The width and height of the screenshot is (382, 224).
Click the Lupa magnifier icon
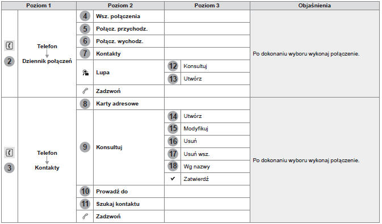tap(85, 73)
